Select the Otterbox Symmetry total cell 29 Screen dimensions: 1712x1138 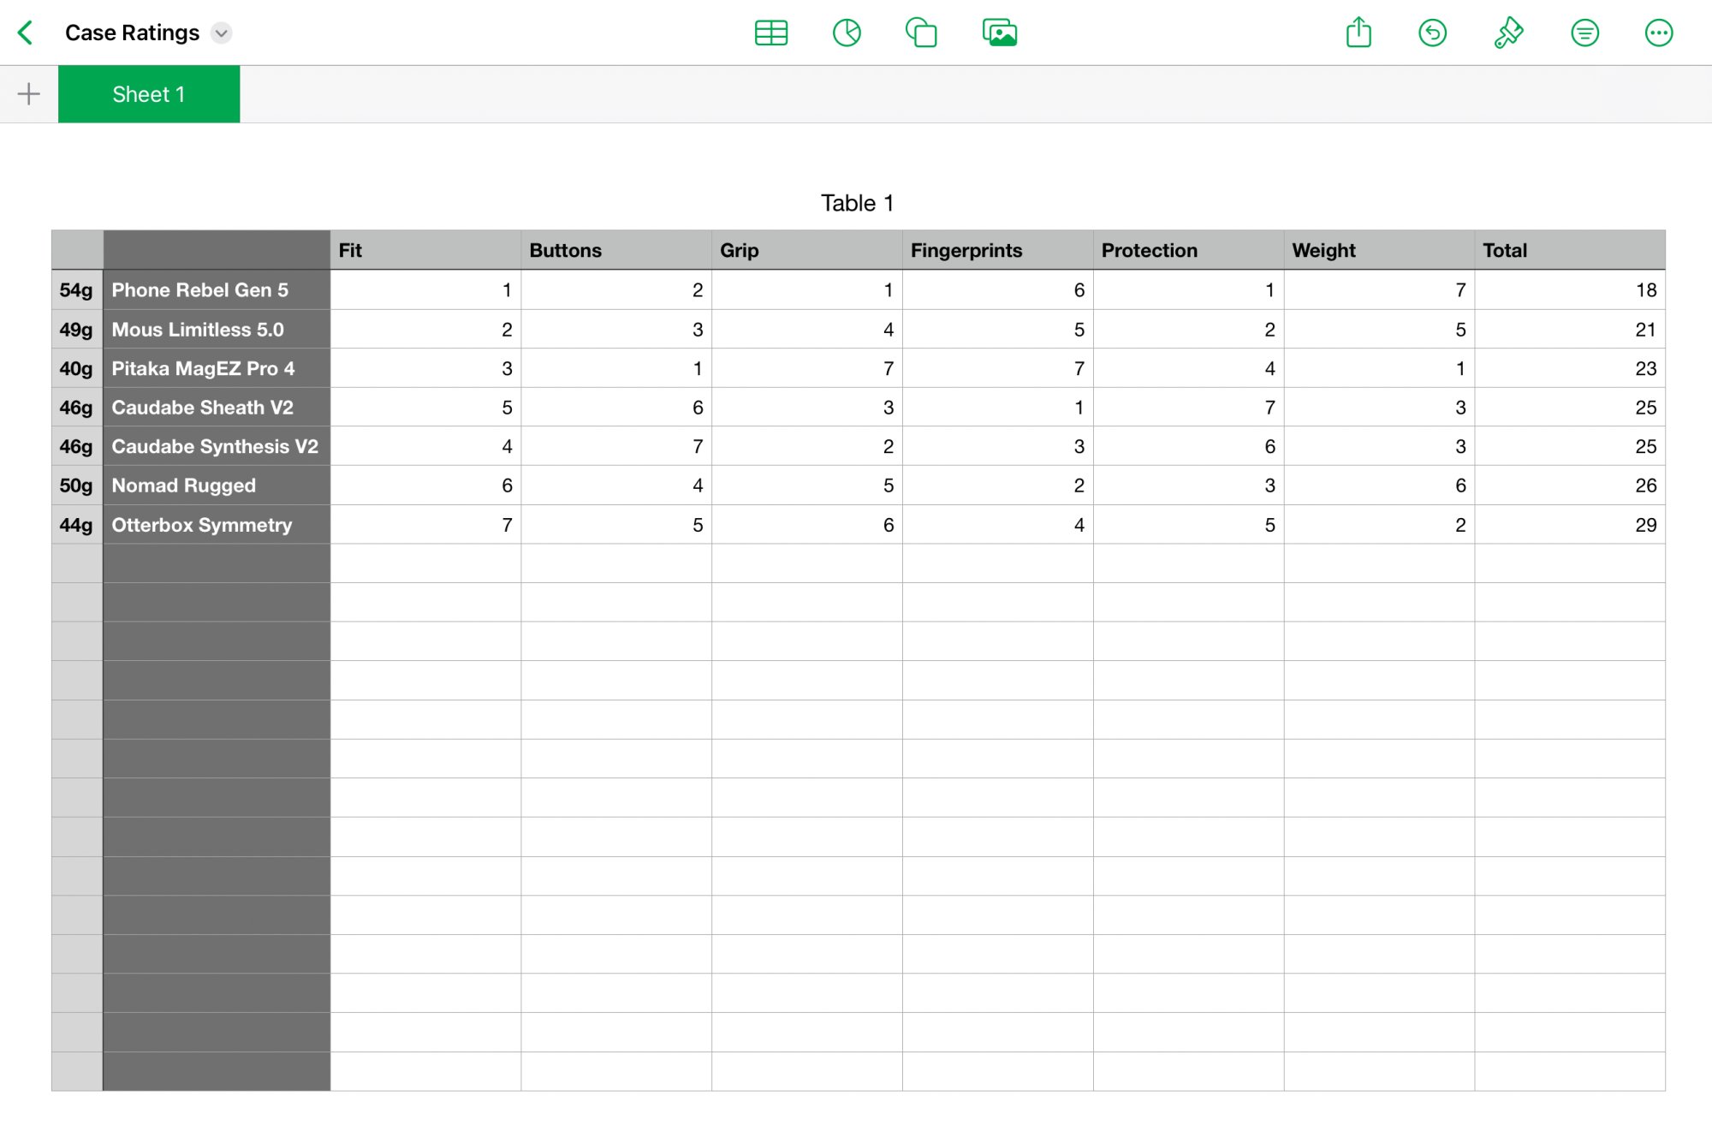click(1568, 525)
